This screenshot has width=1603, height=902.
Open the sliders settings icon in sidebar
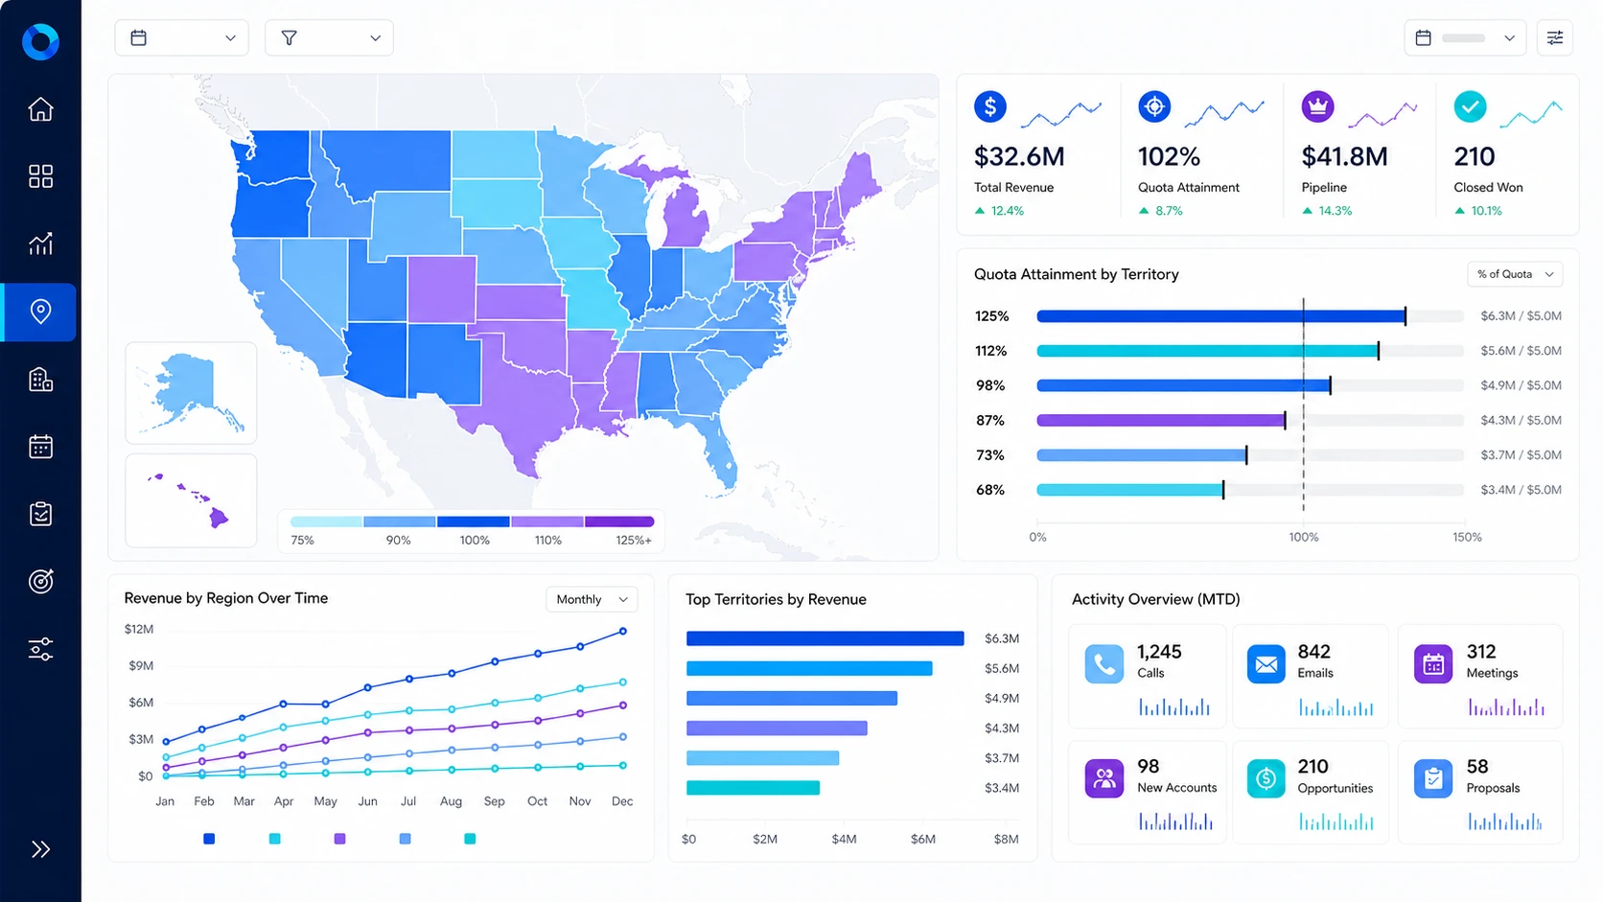pyautogui.click(x=40, y=649)
